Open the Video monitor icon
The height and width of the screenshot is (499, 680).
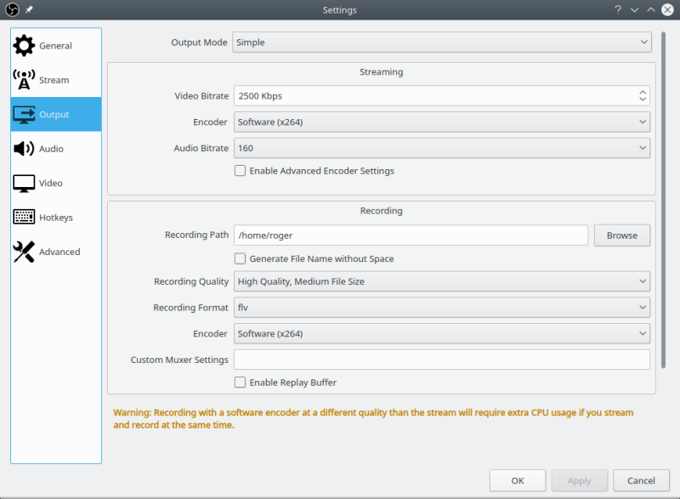point(24,183)
